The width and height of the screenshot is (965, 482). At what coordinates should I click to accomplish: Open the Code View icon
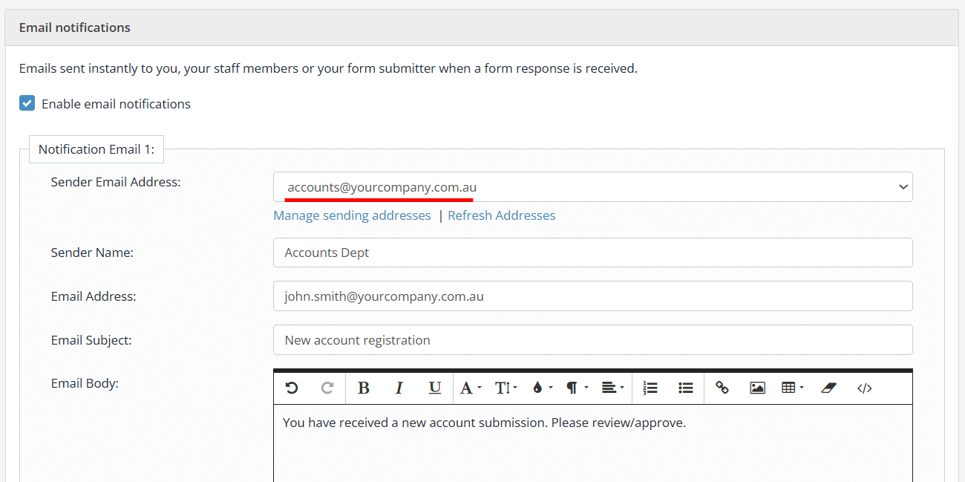click(864, 387)
